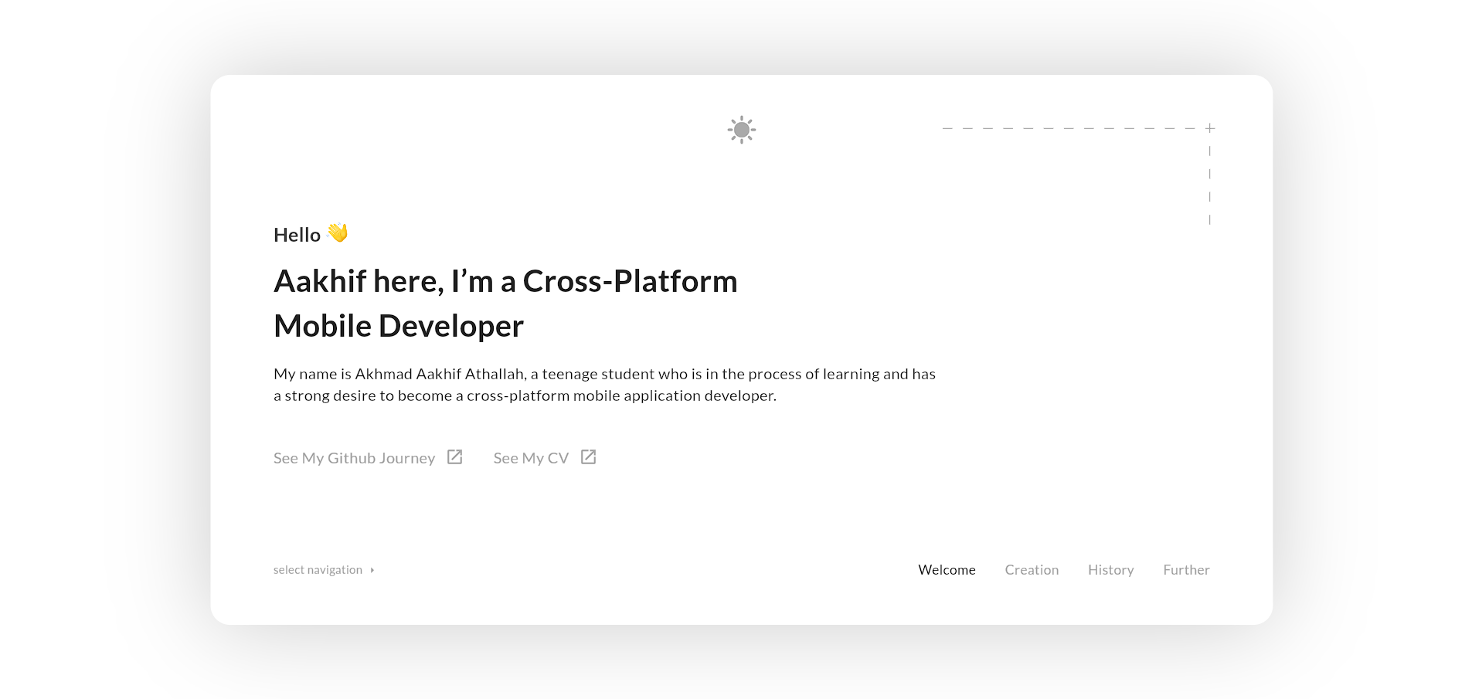
Task: Select the Further navigation entry
Action: click(1186, 569)
